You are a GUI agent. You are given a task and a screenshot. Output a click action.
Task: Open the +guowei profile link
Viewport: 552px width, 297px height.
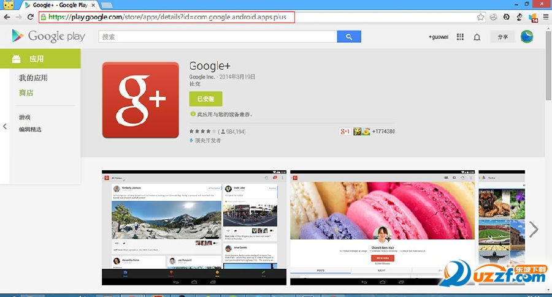click(x=439, y=37)
